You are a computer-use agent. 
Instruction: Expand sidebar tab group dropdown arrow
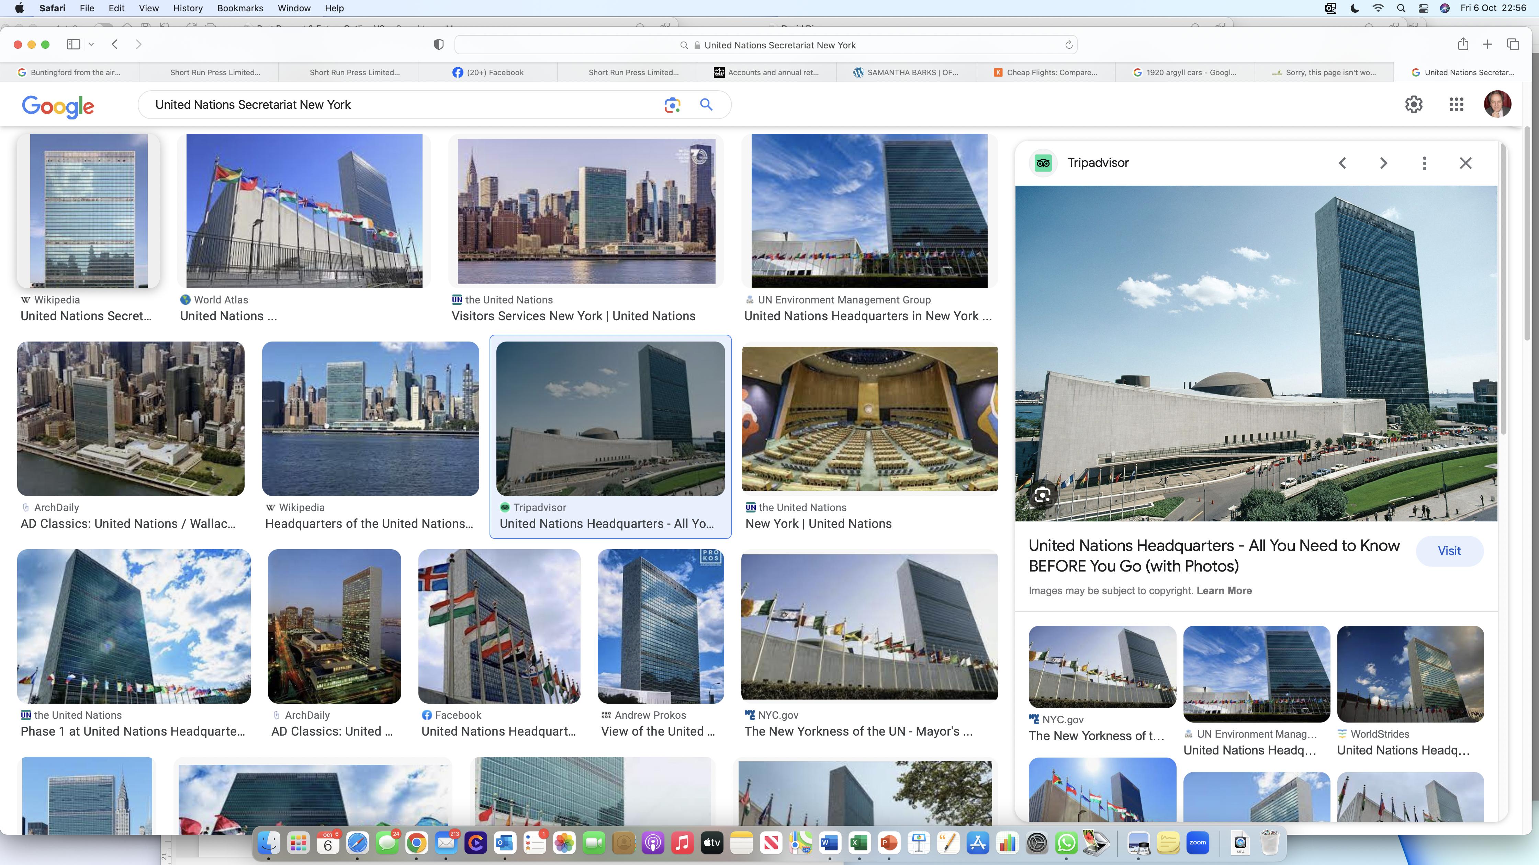[x=91, y=45]
